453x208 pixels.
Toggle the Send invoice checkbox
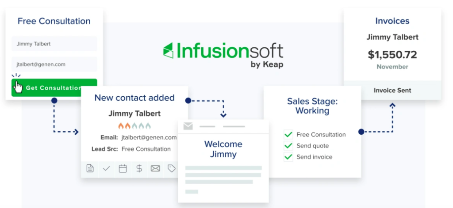pos(288,157)
